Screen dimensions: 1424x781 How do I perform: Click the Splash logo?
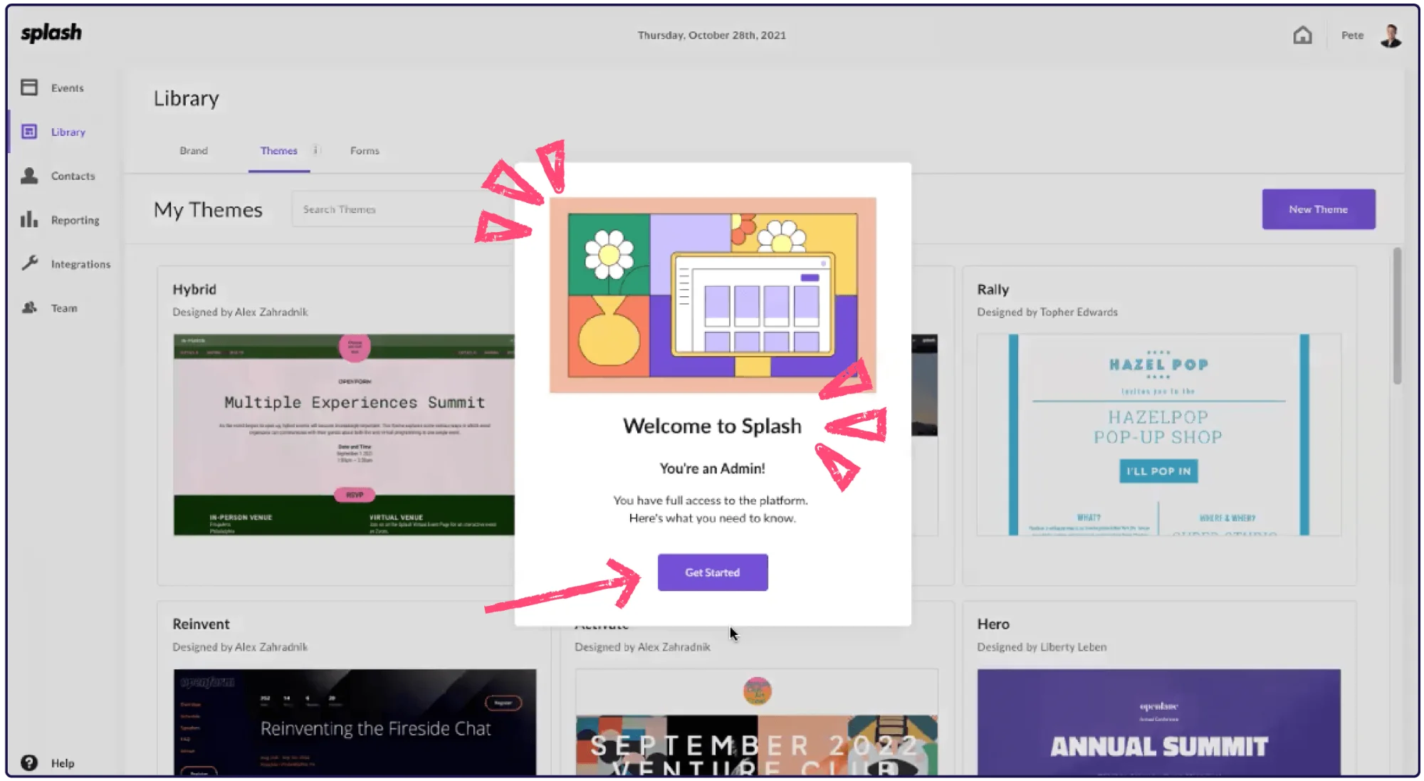point(51,33)
